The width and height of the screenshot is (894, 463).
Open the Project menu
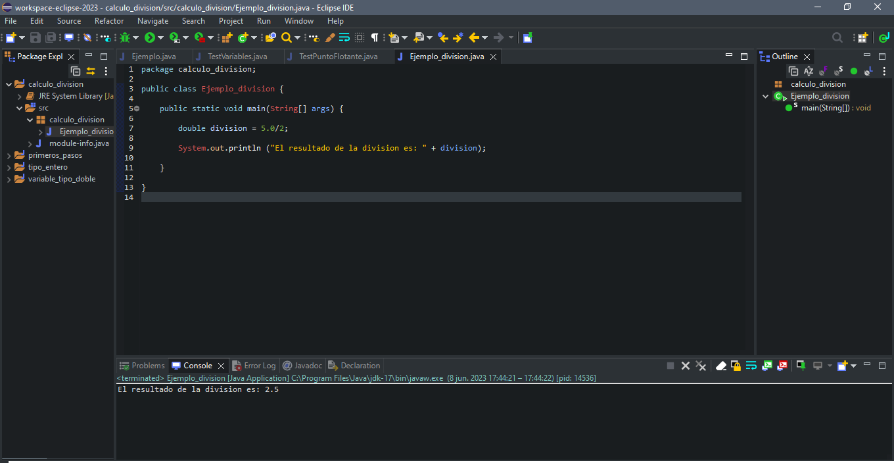[x=231, y=21]
